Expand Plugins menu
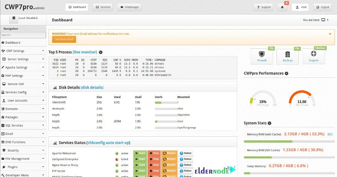This screenshot has width=337, height=177. 23,167
